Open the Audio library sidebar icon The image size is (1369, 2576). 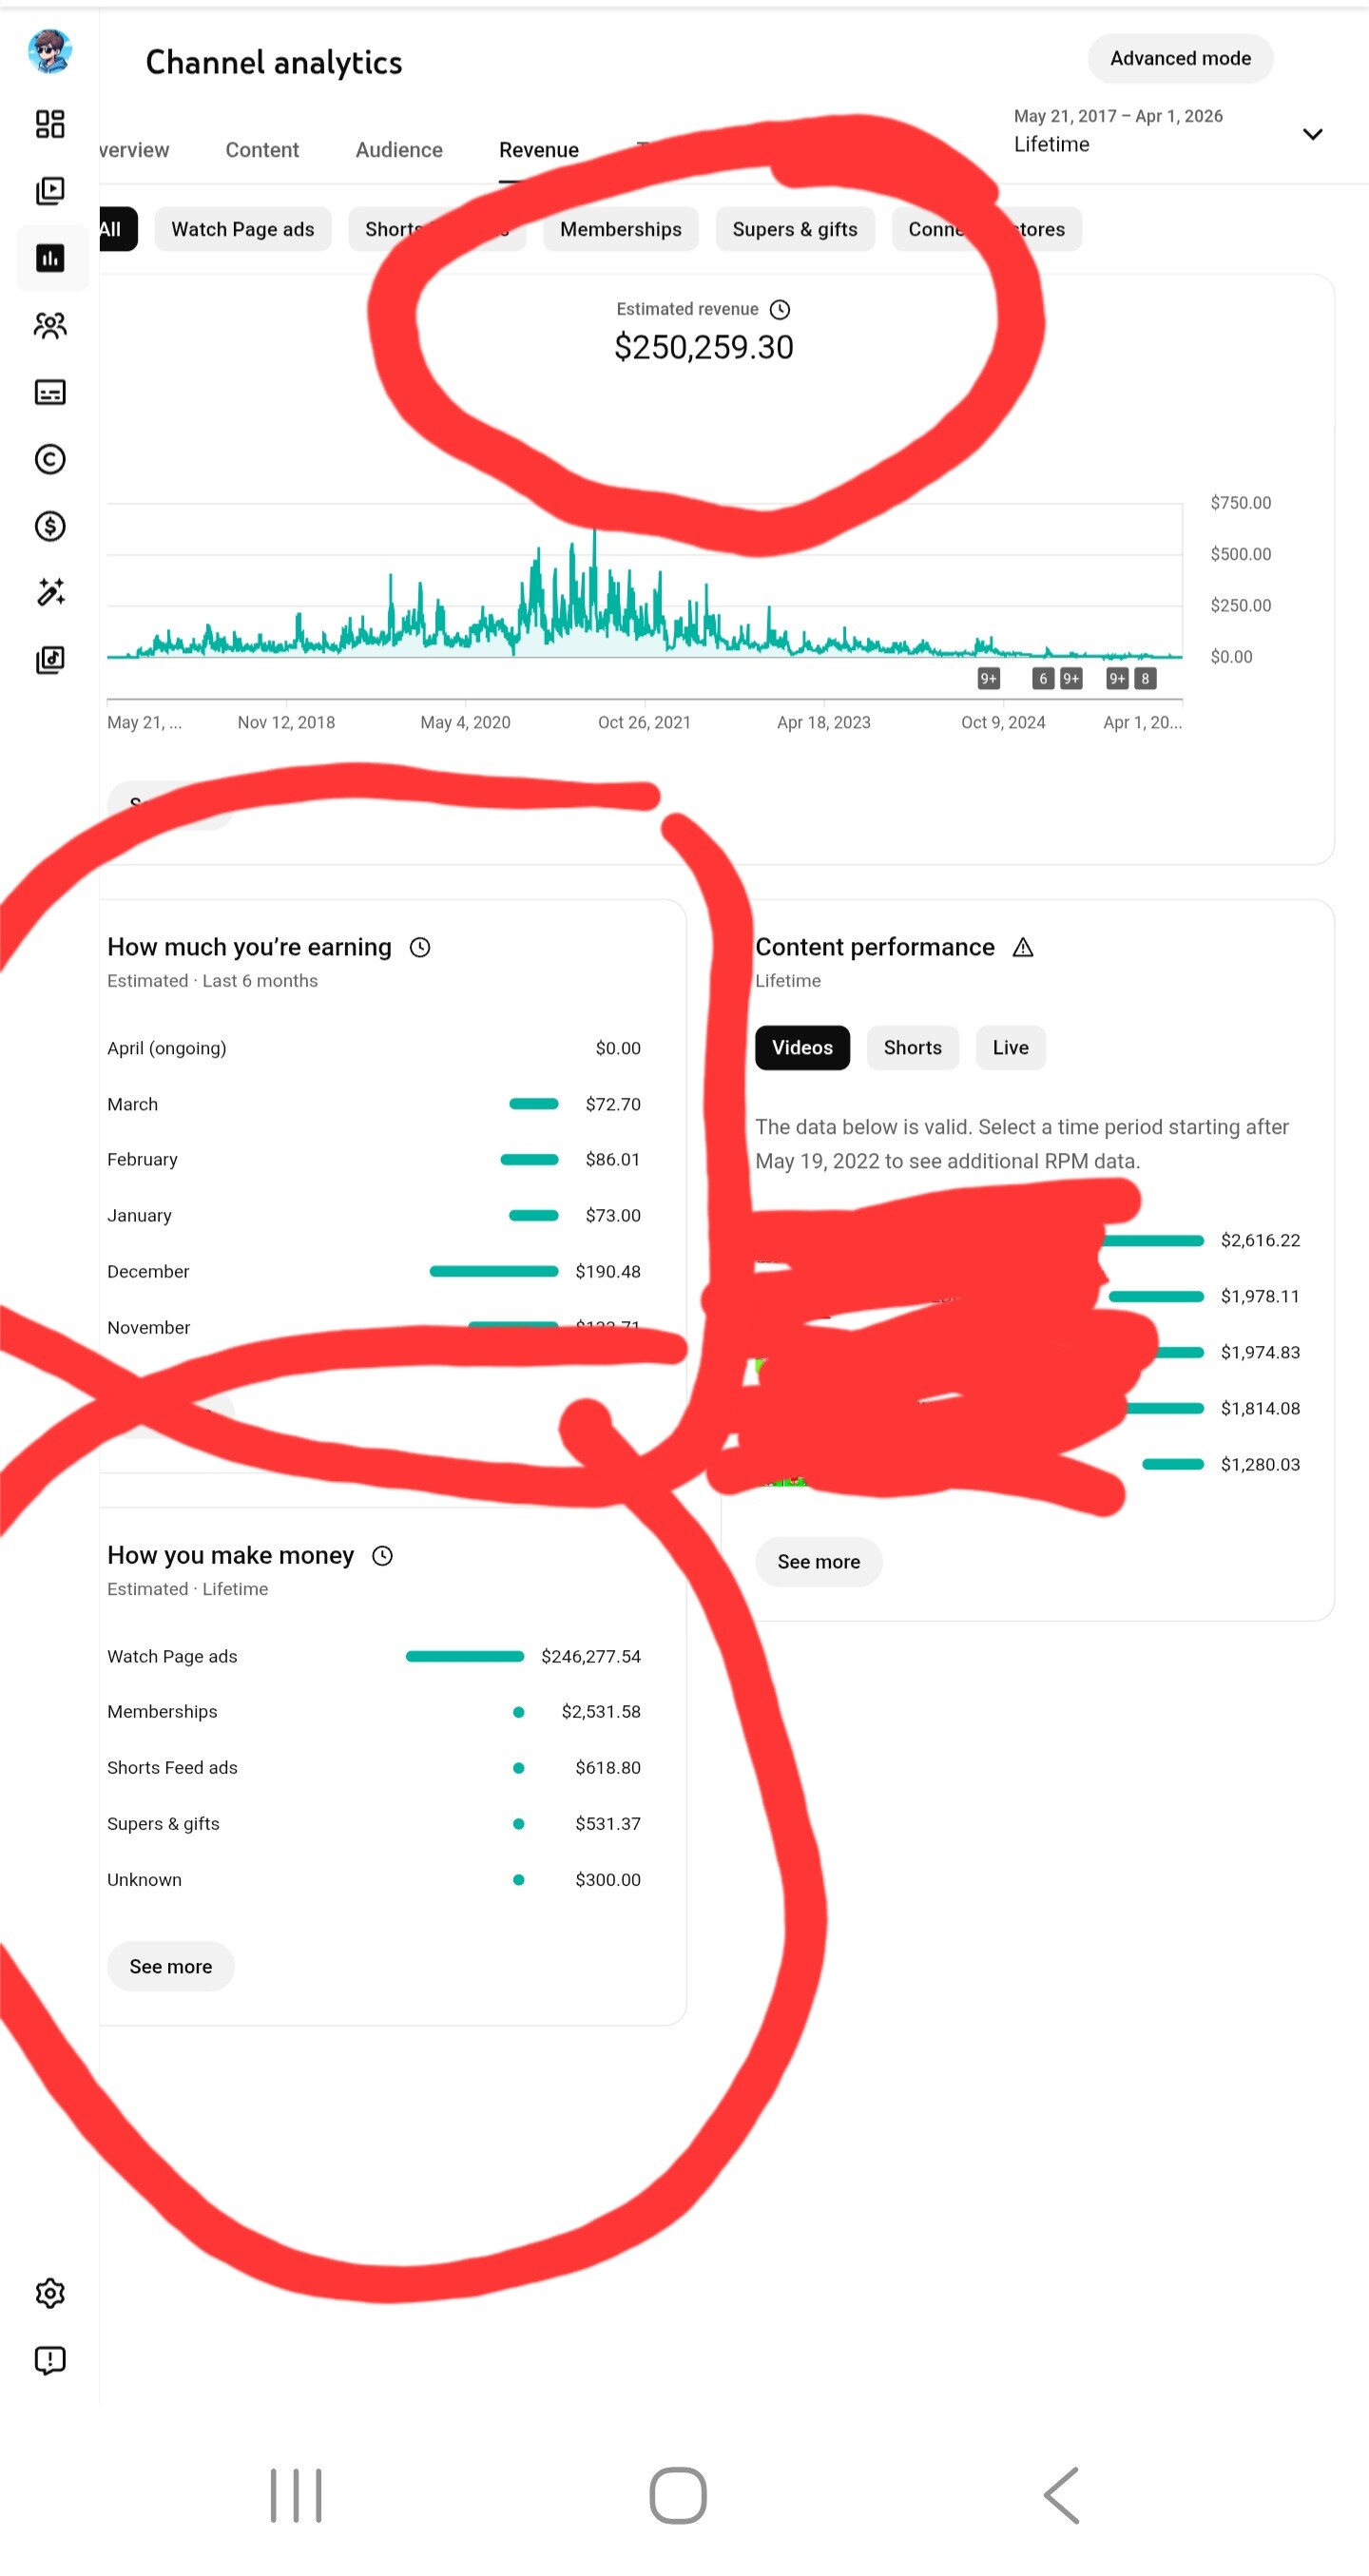pyautogui.click(x=50, y=660)
